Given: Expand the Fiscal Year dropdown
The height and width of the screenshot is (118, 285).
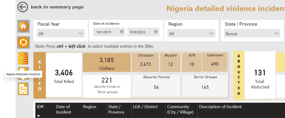Looking at the screenshot, I should (x=60, y=34).
